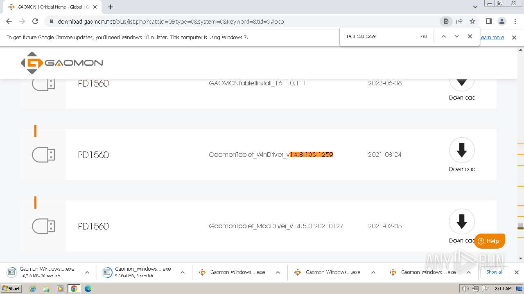This screenshot has width=524, height=294.
Task: Click the browser forward arrow
Action: [22, 21]
